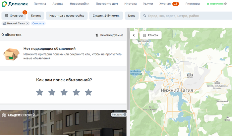Click the magnifier icon in search field
Image resolution: width=232 pixels, height=136 pixels.
(x=145, y=16)
